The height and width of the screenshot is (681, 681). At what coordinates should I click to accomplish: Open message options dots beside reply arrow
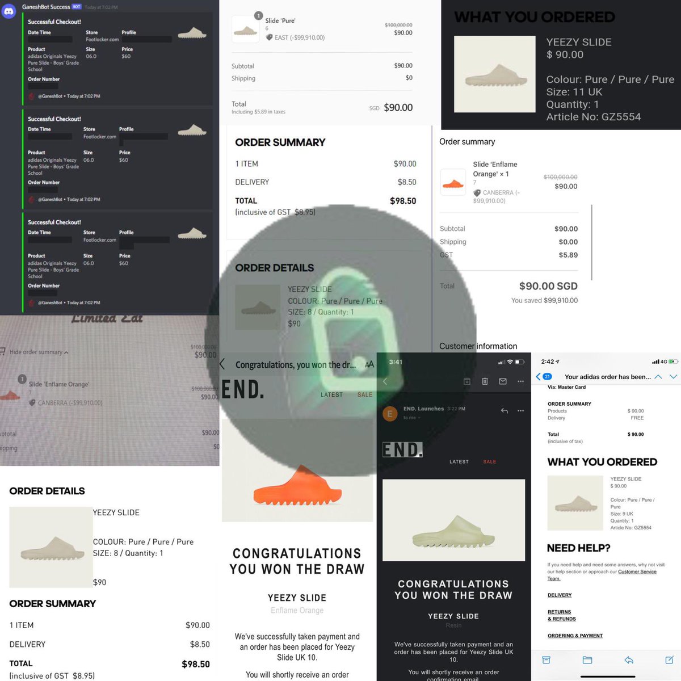coord(520,410)
